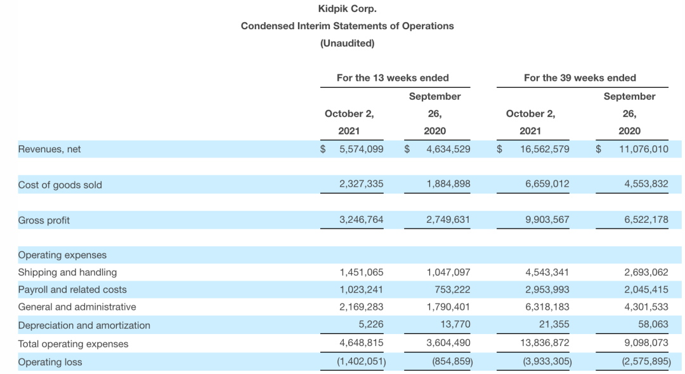
Task: Click the Cost of goods sold label
Action: (60, 185)
